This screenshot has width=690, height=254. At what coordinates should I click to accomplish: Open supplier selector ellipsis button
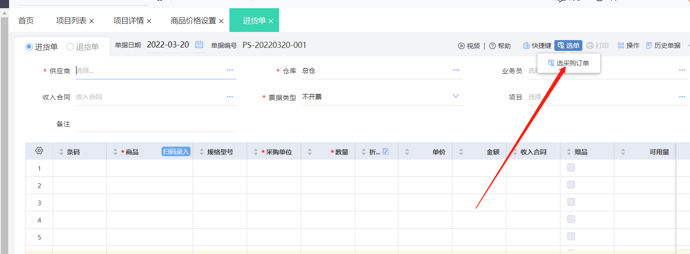[x=230, y=70]
